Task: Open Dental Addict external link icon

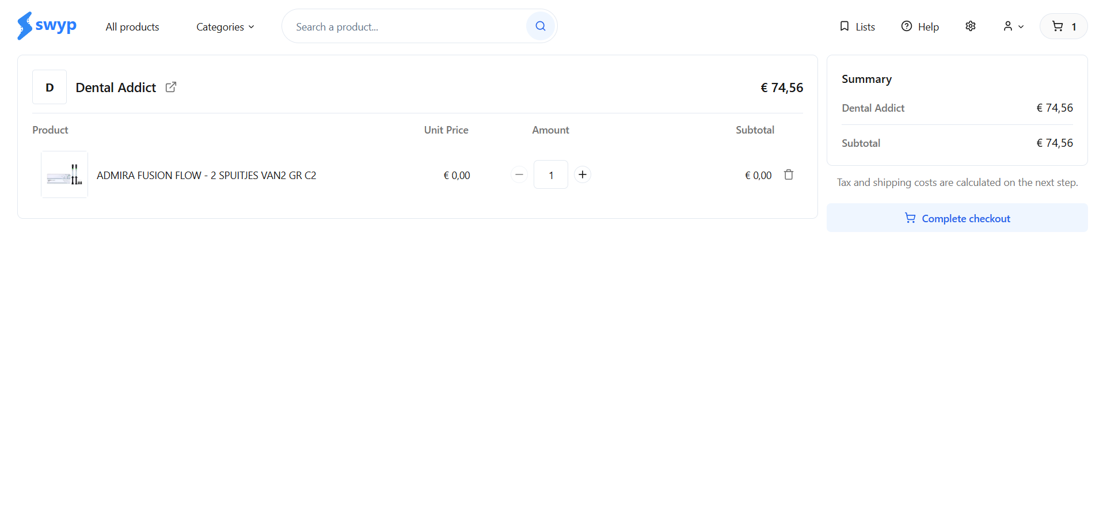Action: point(171,87)
